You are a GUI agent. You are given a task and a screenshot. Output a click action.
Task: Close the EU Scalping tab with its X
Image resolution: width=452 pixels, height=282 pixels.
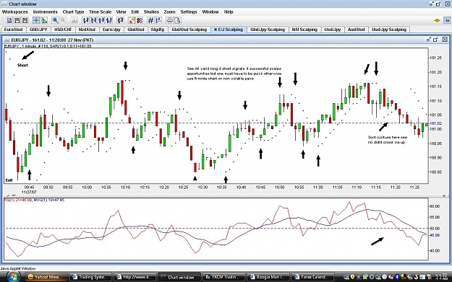[215, 30]
